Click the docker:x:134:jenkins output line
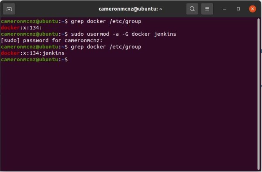The width and height of the screenshot is (262, 172). [x=33, y=53]
